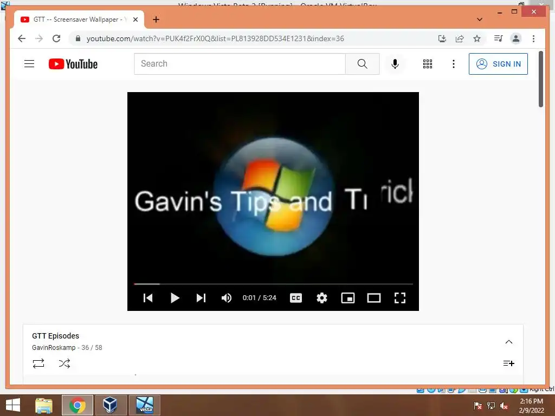The image size is (555, 416).
Task: Open File Explorer from the taskbar
Action: [43, 405]
